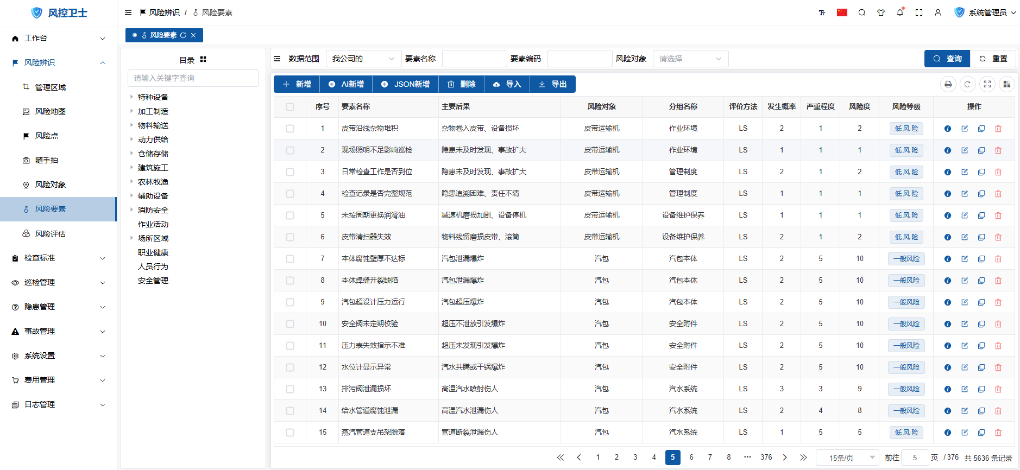Click the 重置 reset button

coord(993,59)
